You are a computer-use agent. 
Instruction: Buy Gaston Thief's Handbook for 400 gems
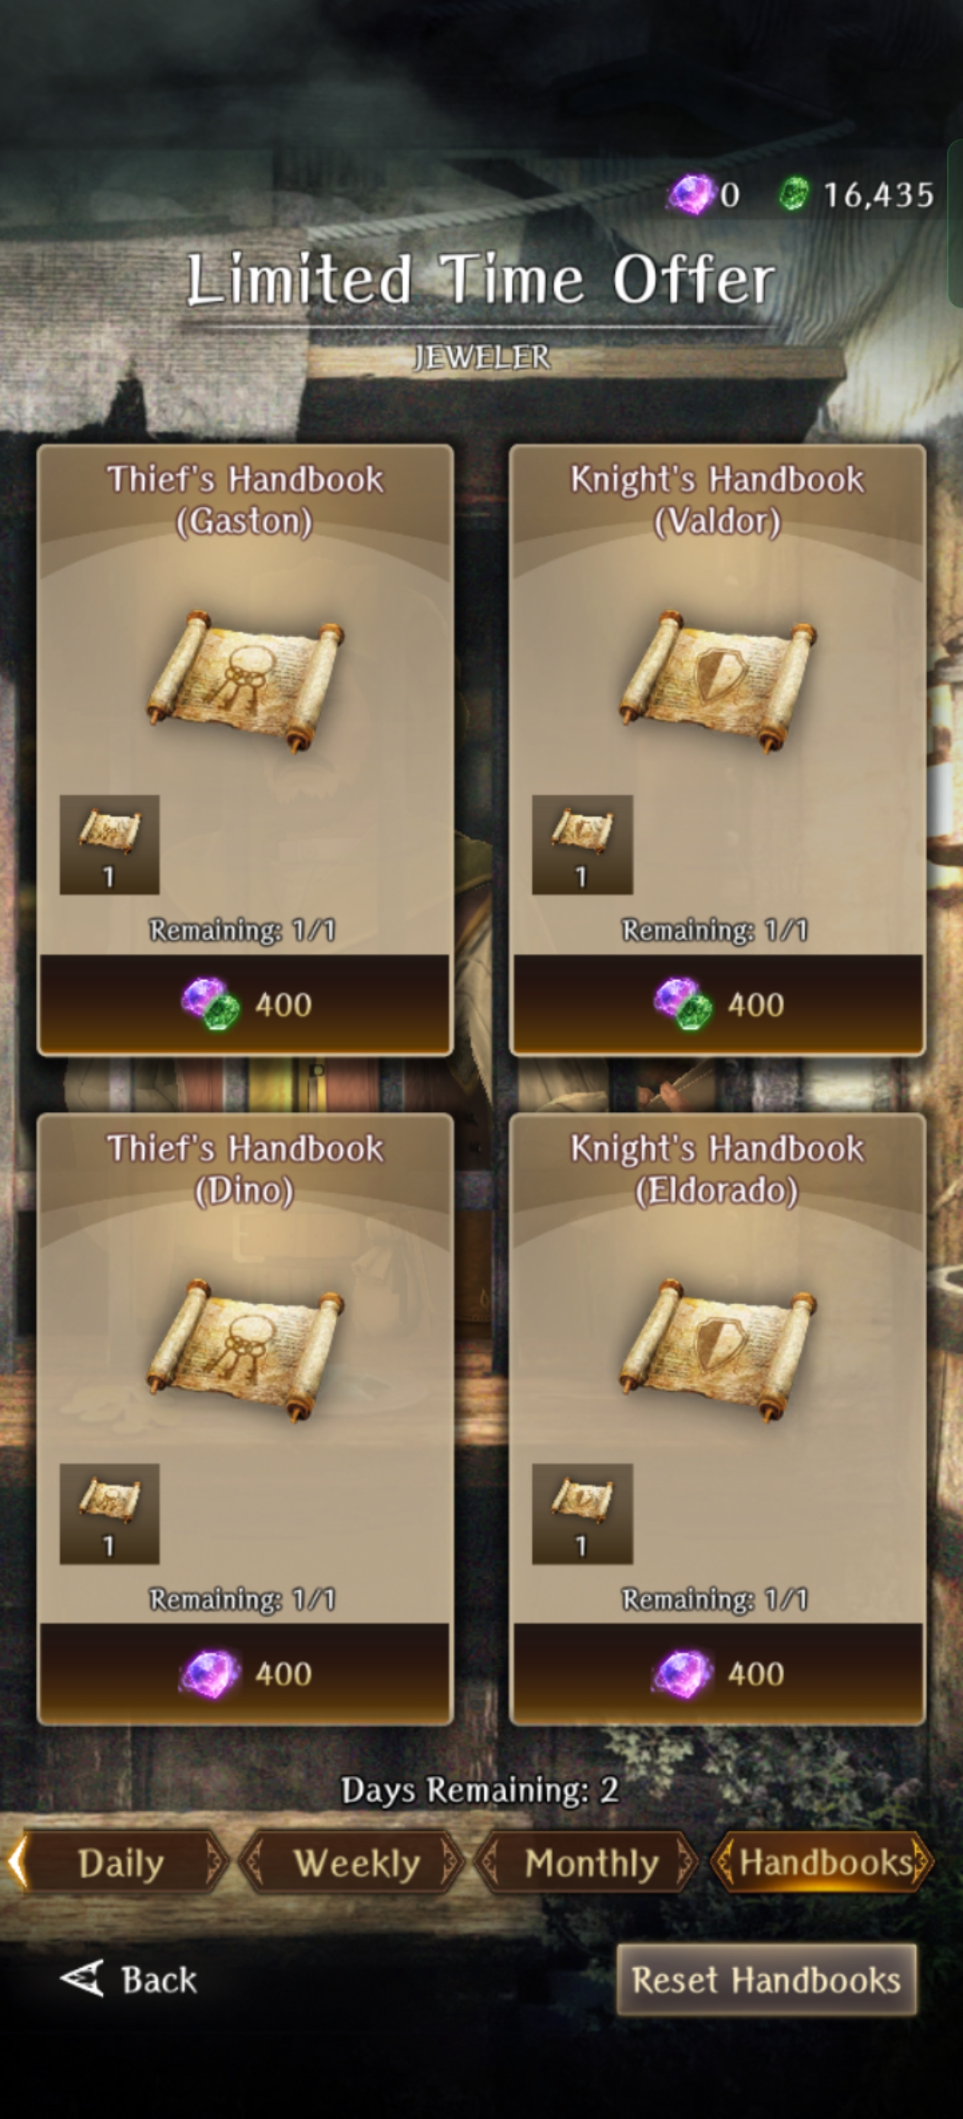[245, 1004]
